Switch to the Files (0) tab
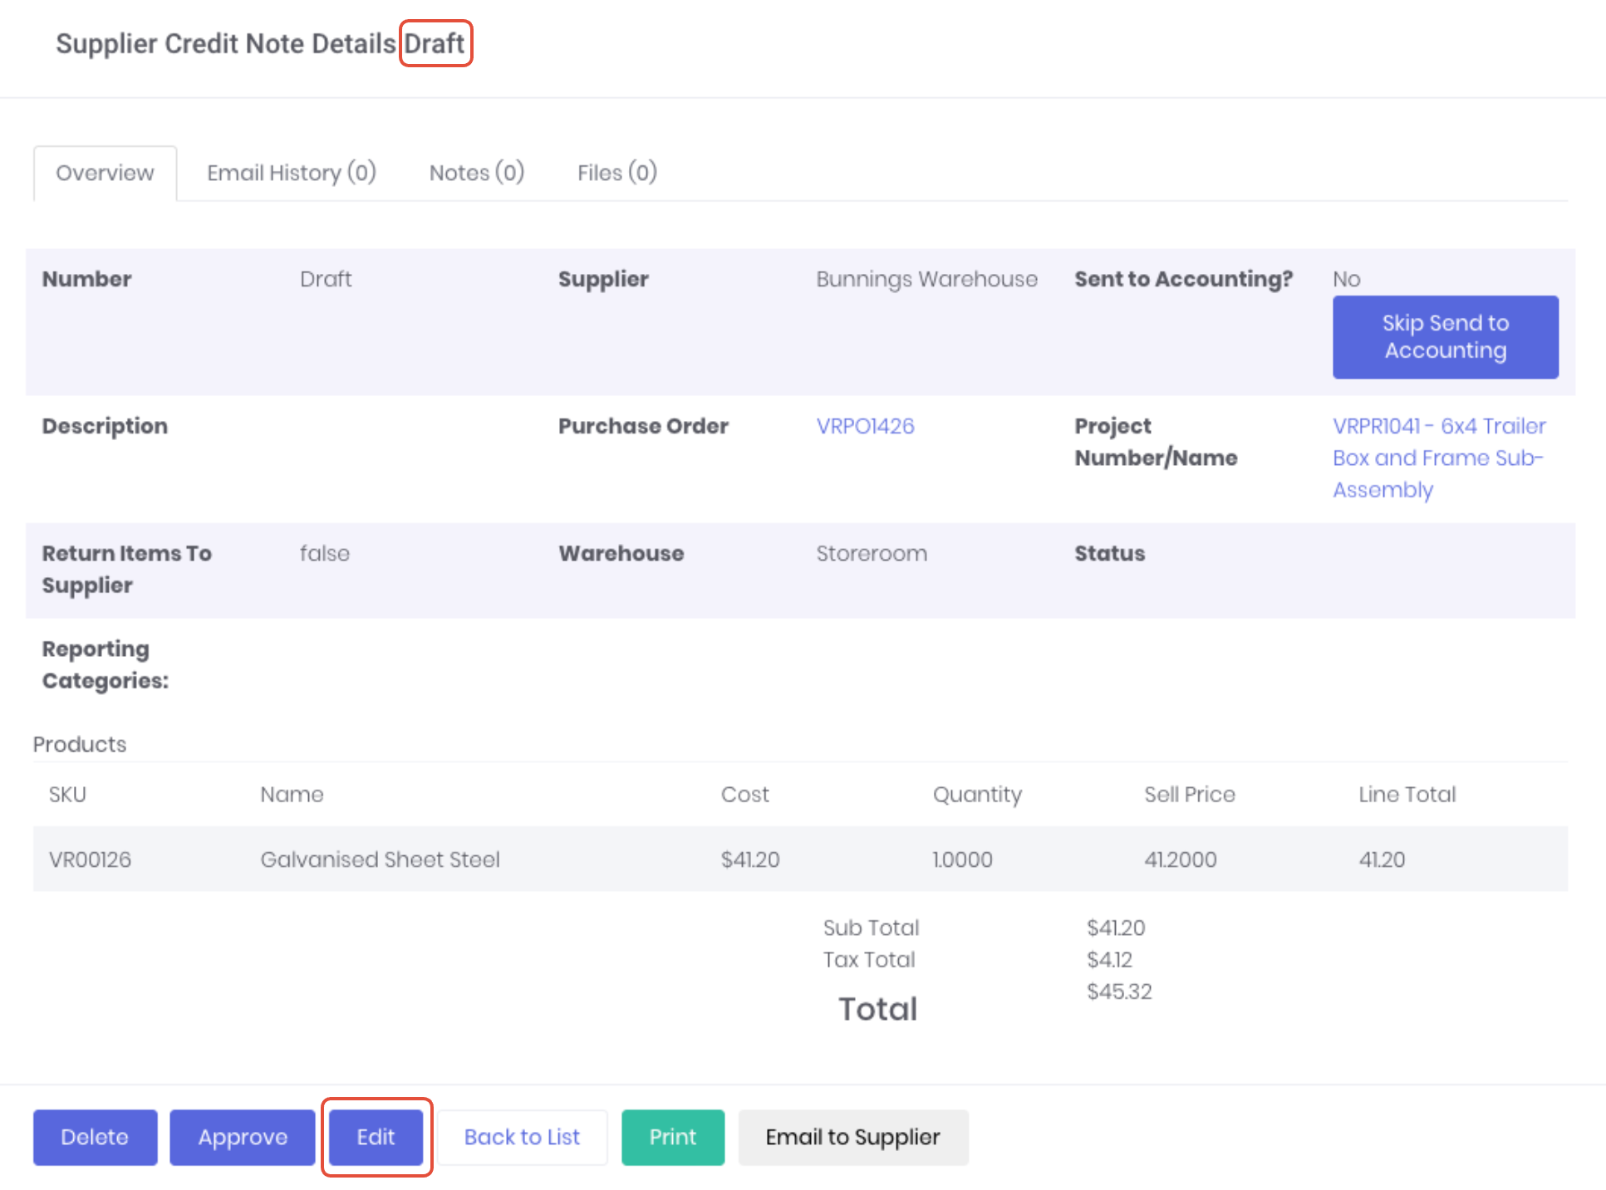 616,173
